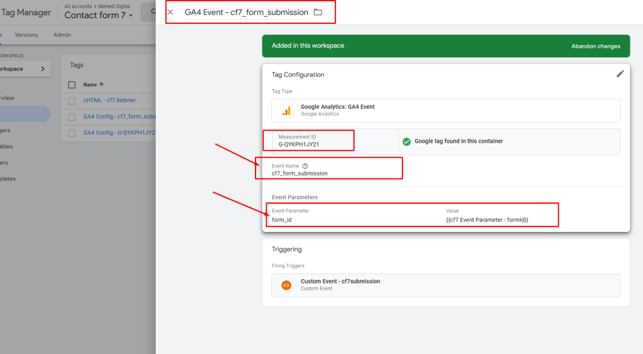Toggle the select-all tags checkbox
643x354 pixels.
pyautogui.click(x=72, y=85)
